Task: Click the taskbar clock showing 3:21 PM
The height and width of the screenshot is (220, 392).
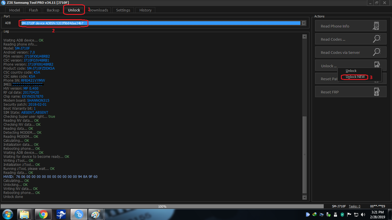Action: click(x=377, y=215)
